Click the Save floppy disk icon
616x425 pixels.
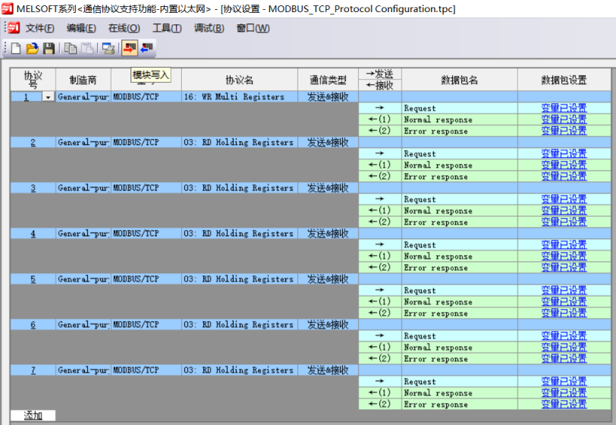tap(49, 49)
